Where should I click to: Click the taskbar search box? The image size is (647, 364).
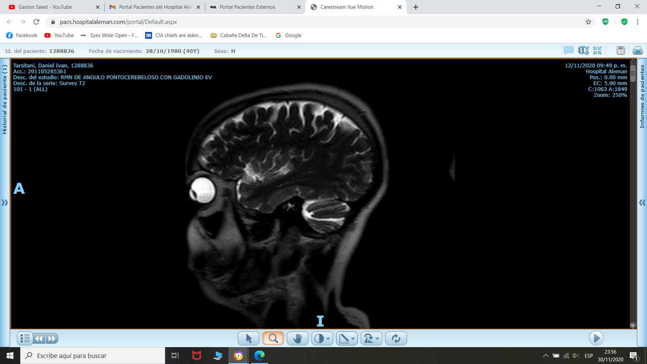(x=92, y=355)
